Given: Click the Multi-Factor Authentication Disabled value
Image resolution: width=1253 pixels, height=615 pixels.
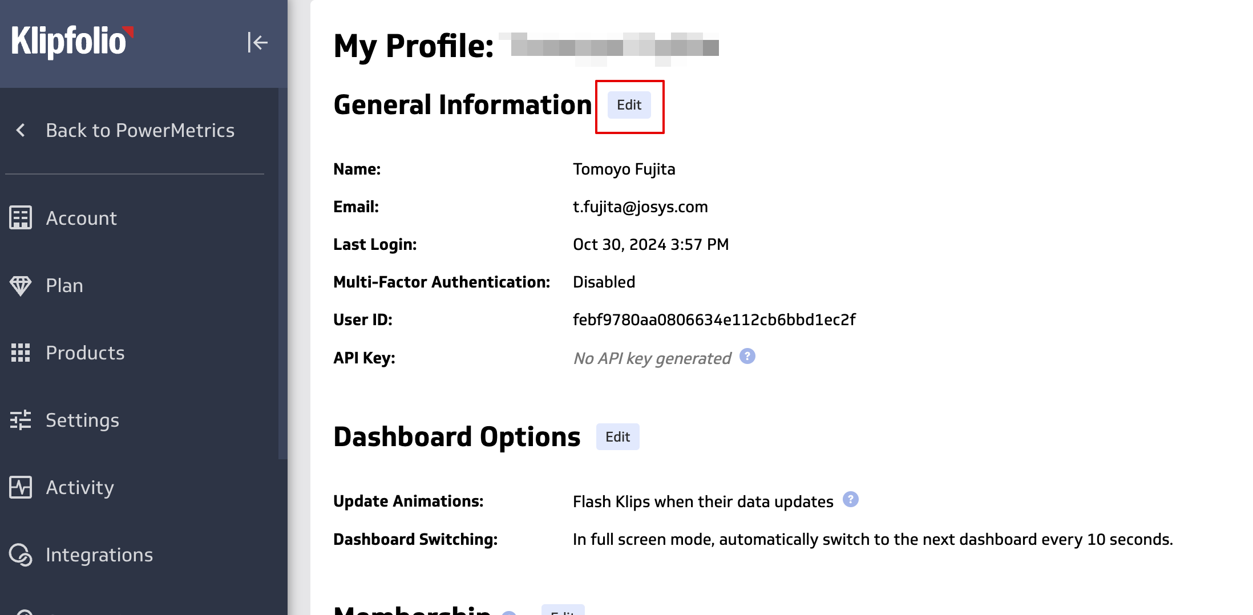Looking at the screenshot, I should [x=604, y=282].
